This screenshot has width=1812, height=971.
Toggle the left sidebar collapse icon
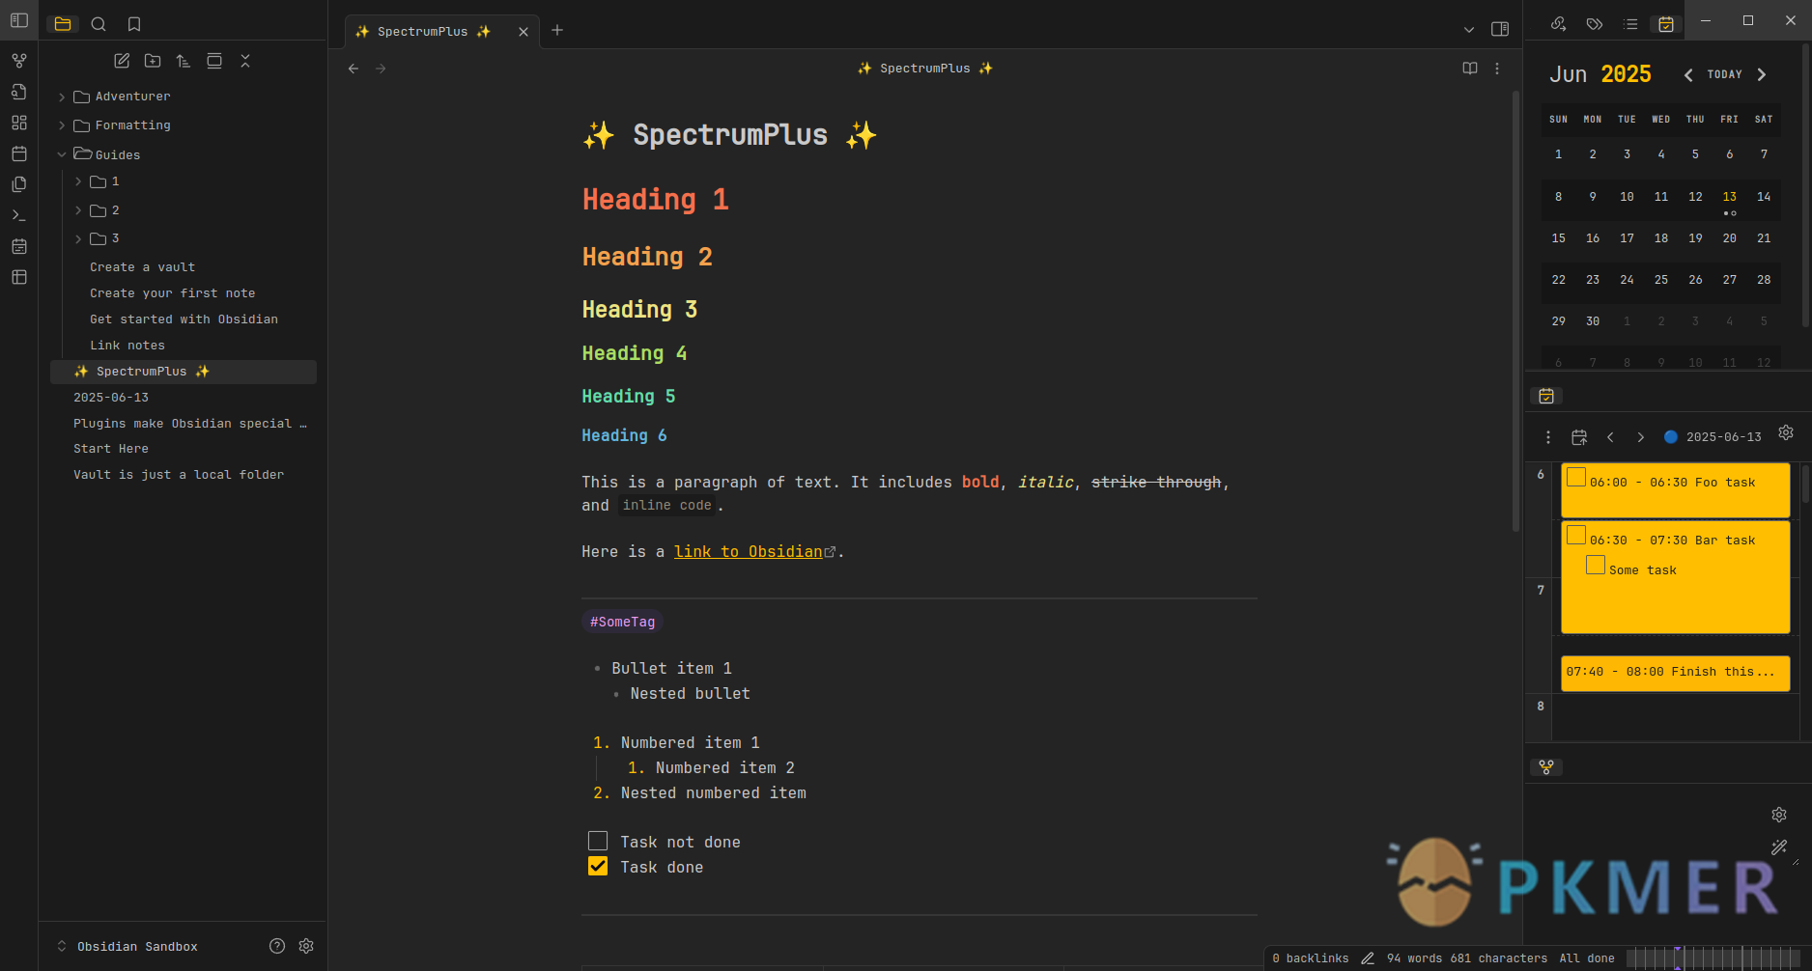19,20
